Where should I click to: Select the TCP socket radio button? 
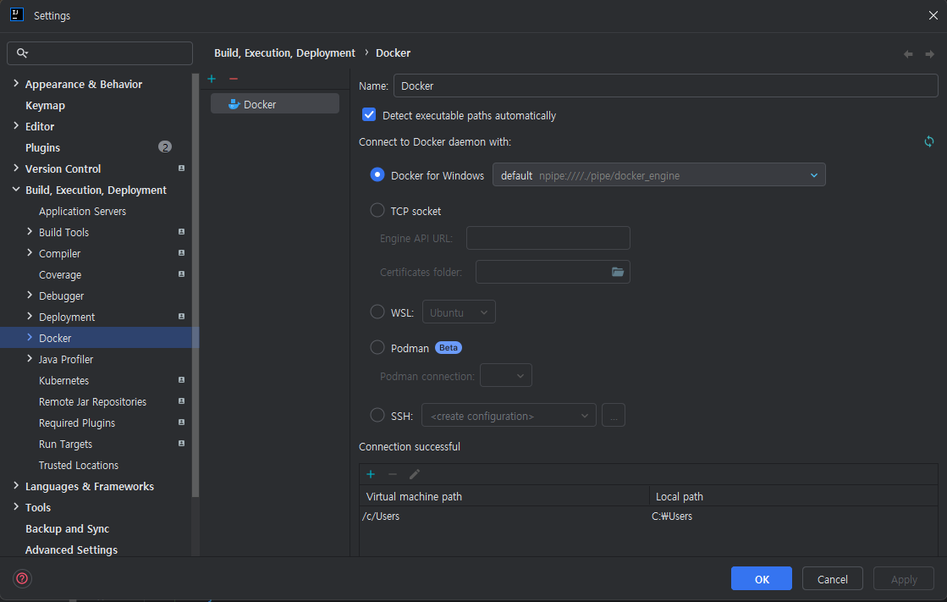(x=377, y=210)
